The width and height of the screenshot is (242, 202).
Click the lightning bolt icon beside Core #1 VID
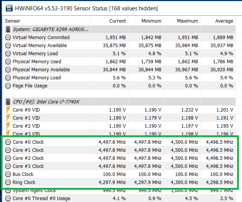pos(8,118)
